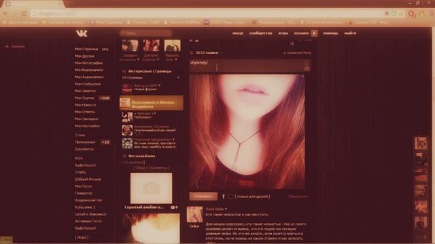Image resolution: width=435 pixels, height=244 pixels.
Task: Open 'Мои Гости' app in sidebar
Action: point(83,186)
